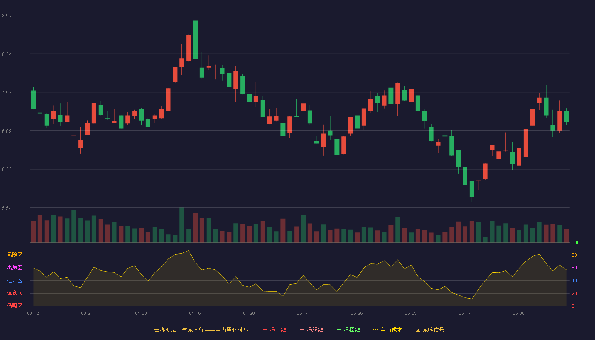Click the 建仓区 zone label
The height and width of the screenshot is (340, 595).
click(x=15, y=293)
